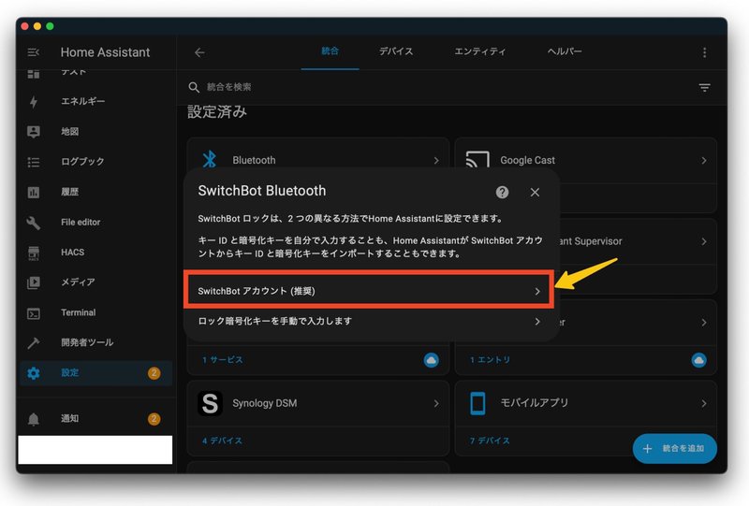Open the Map sidebar icon
Image resolution: width=749 pixels, height=506 pixels.
tap(34, 132)
